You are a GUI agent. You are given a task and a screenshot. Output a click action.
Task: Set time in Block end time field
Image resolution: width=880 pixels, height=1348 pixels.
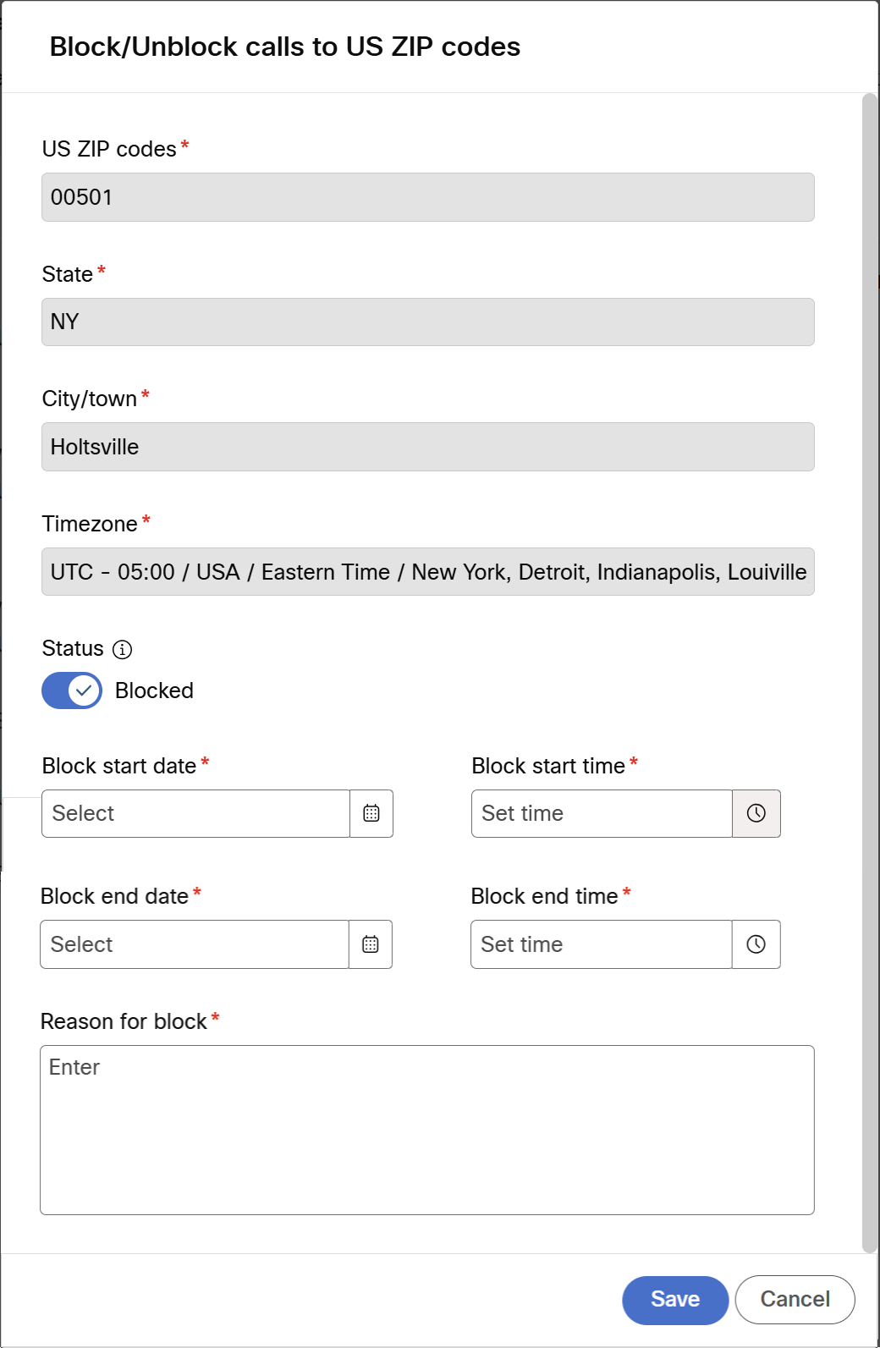(601, 944)
